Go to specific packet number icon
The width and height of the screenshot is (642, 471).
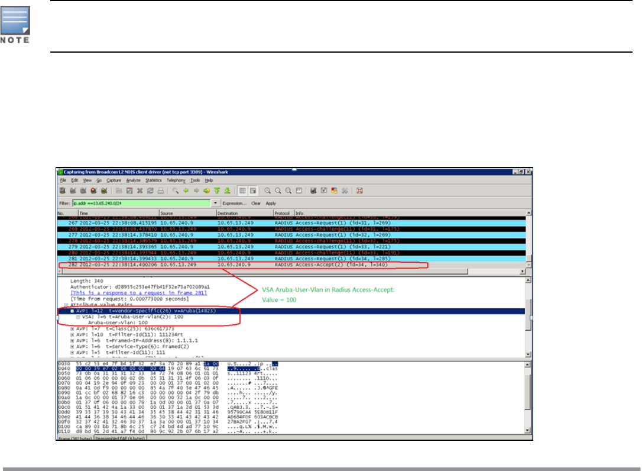click(206, 191)
